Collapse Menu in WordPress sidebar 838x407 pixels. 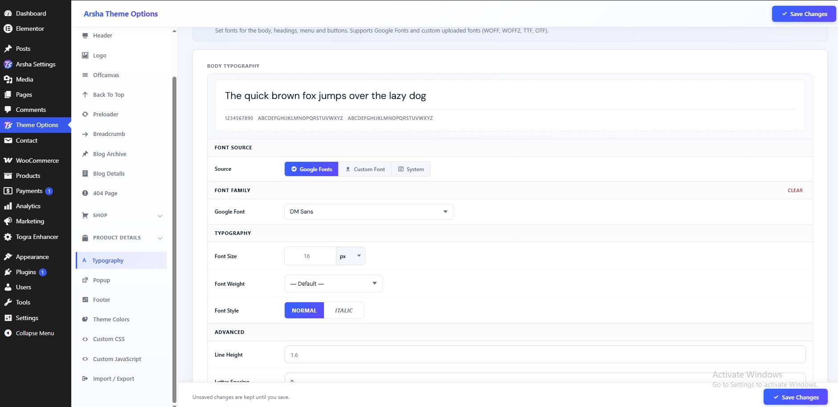tap(35, 333)
